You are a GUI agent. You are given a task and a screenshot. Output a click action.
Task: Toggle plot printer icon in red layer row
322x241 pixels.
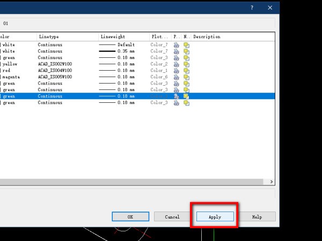coord(176,71)
